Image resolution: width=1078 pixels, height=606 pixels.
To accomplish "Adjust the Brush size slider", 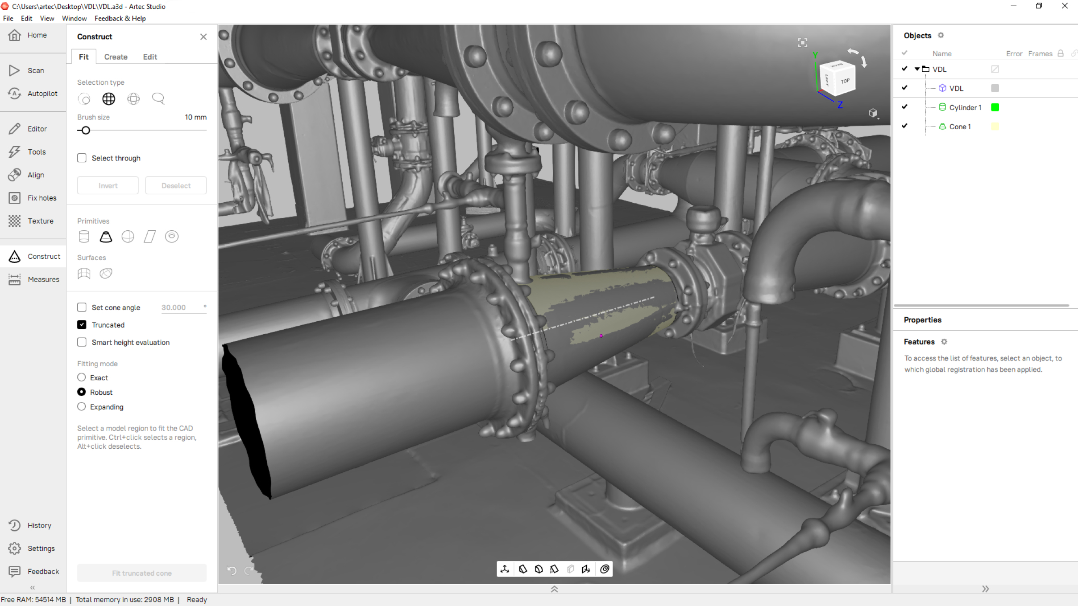I will 84,130.
